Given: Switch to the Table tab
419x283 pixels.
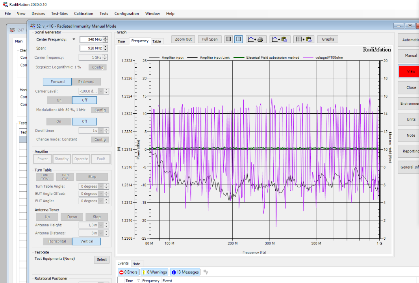Looking at the screenshot, I should [157, 41].
